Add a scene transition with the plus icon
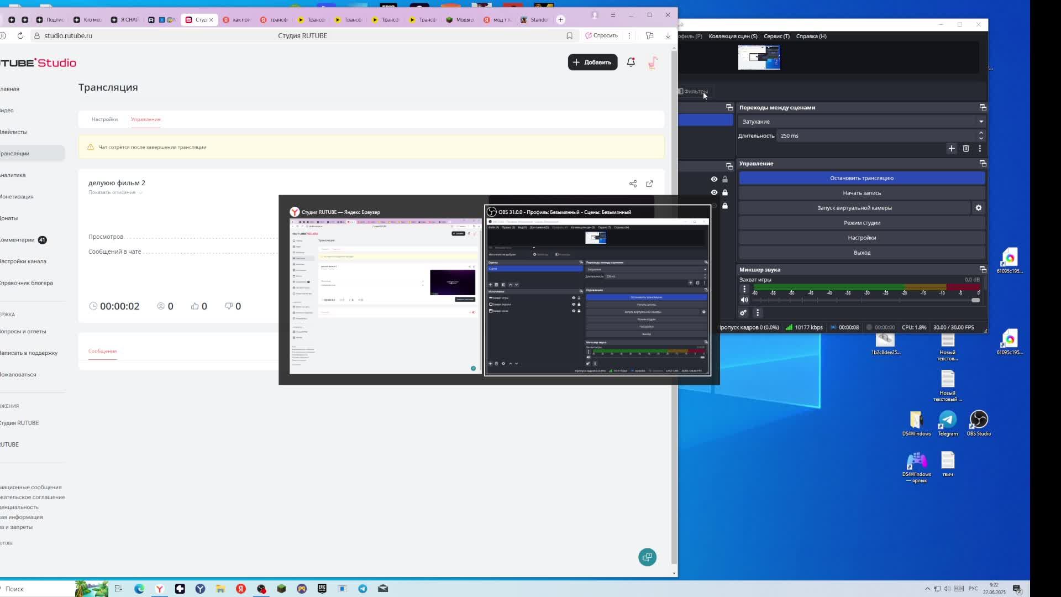Viewport: 1061px width, 597px height. pos(951,149)
